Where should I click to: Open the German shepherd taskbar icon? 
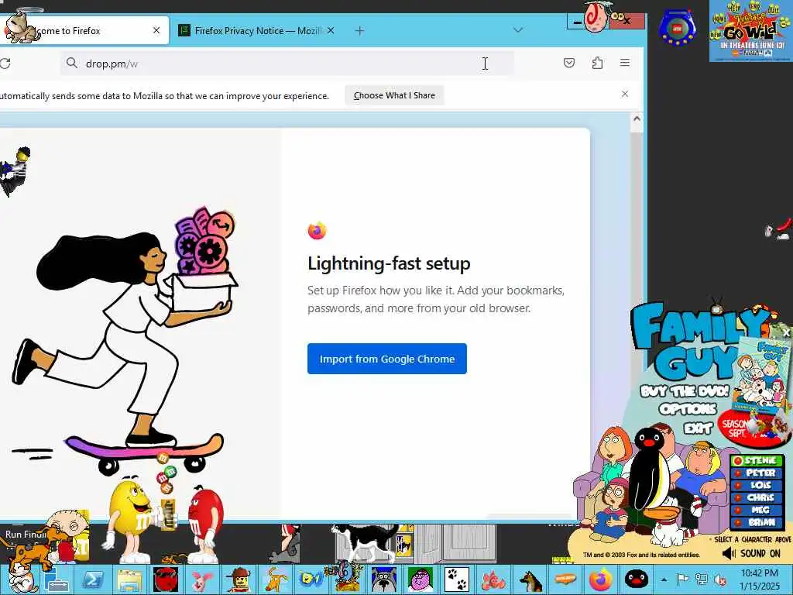click(x=530, y=580)
